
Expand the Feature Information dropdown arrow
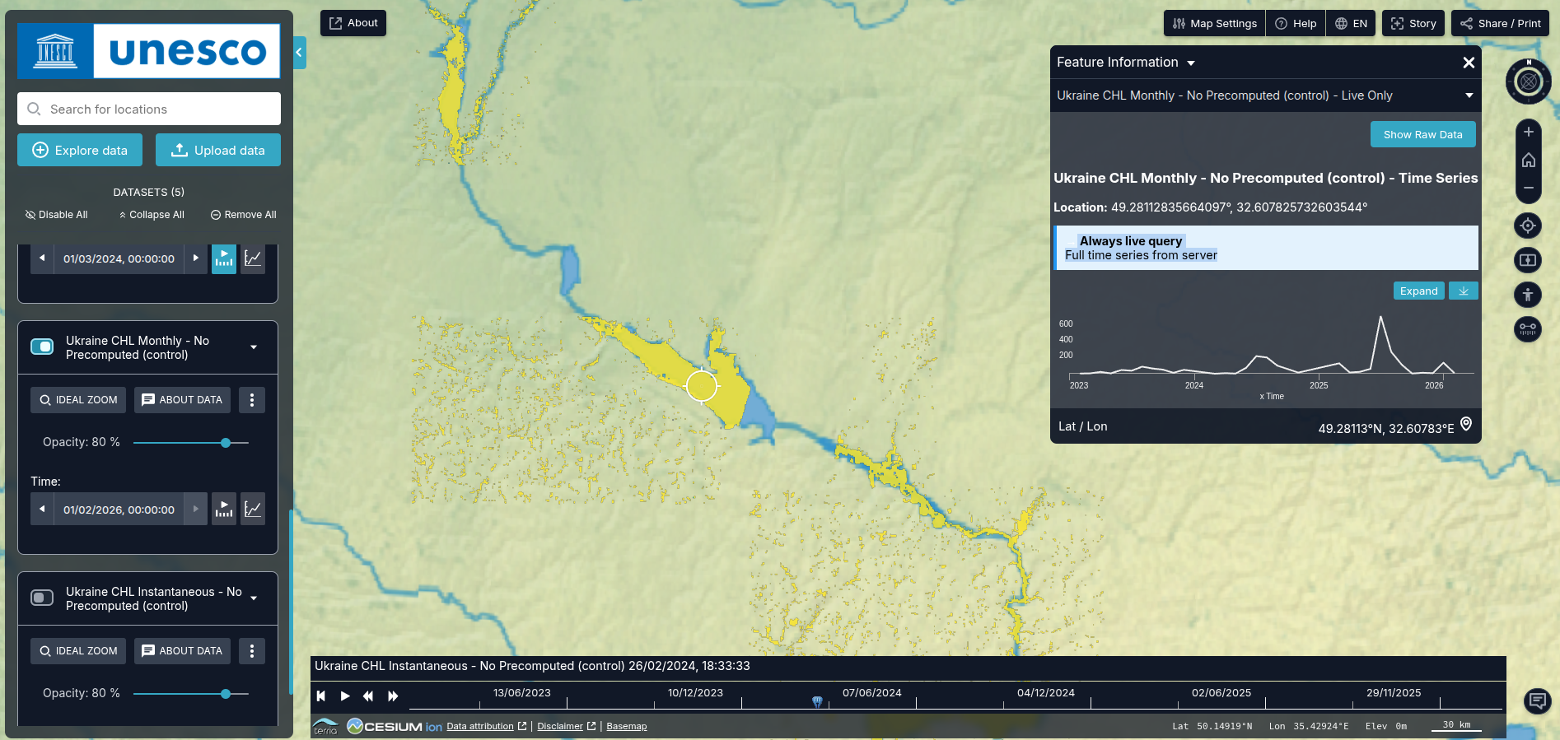tap(1191, 63)
